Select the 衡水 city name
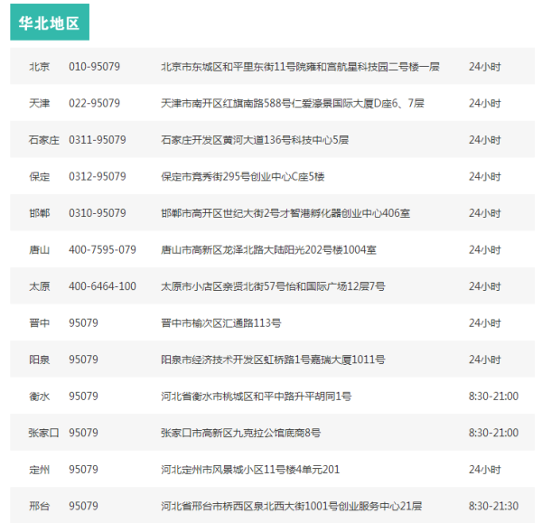This screenshot has width=542, height=523. pos(39,397)
